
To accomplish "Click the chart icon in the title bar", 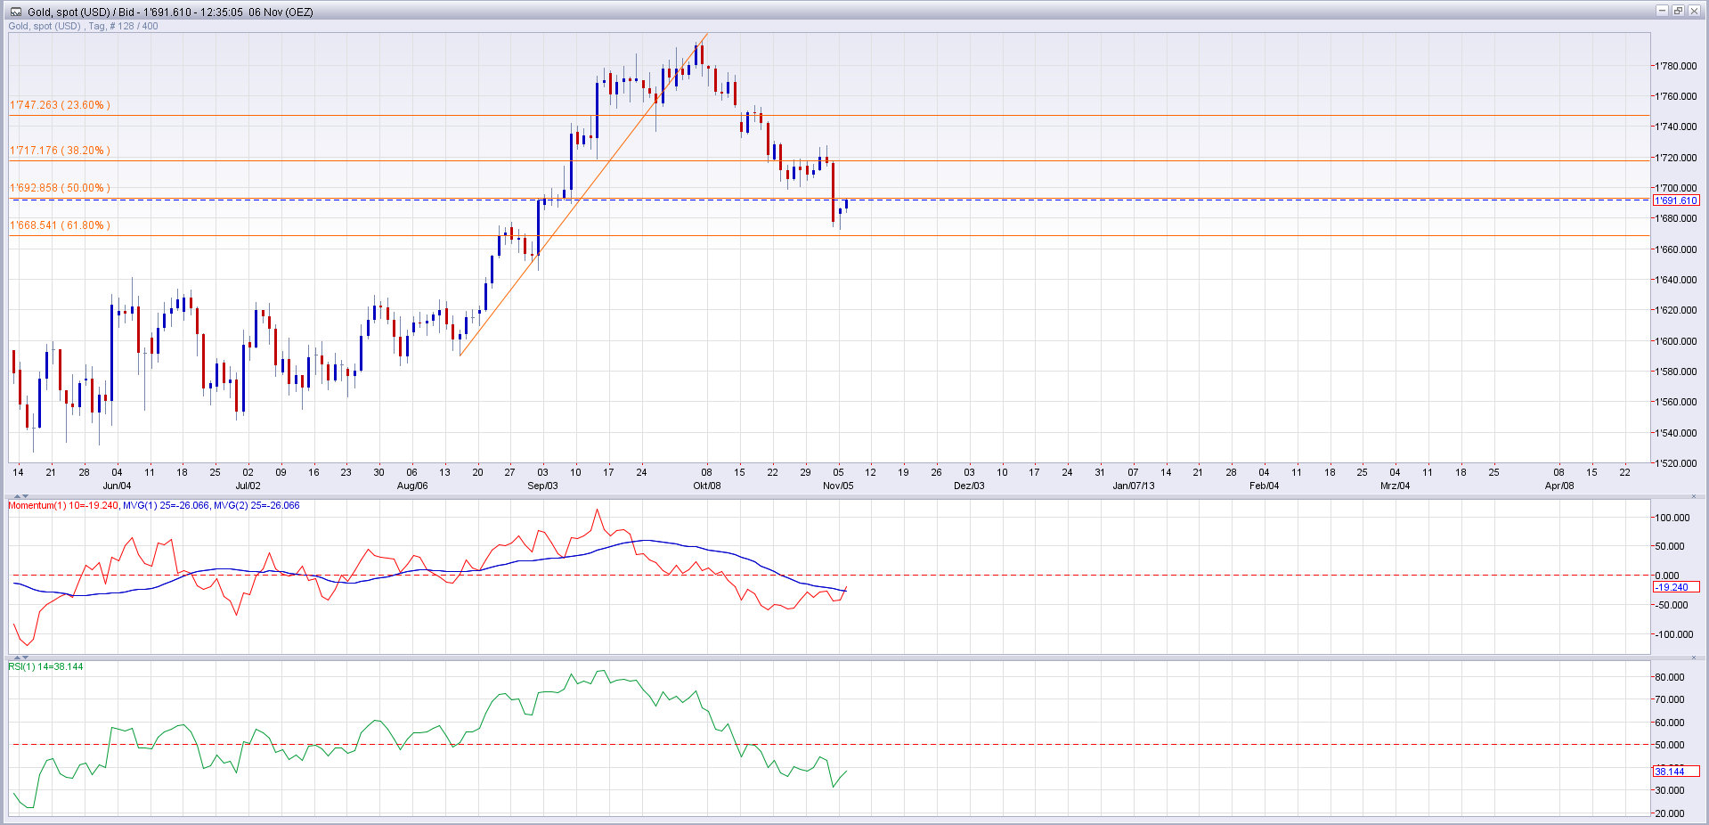I will pos(16,11).
